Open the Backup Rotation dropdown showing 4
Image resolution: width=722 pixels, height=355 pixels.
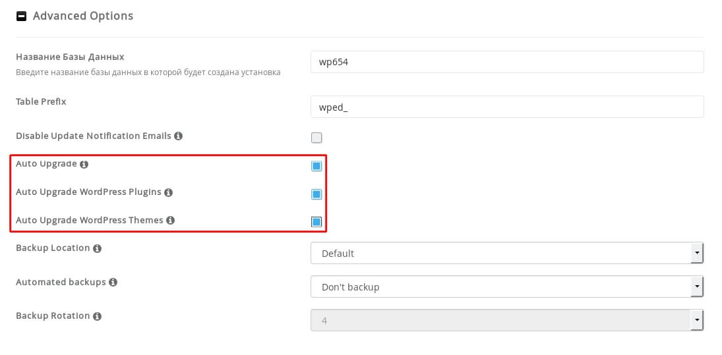pos(507,320)
